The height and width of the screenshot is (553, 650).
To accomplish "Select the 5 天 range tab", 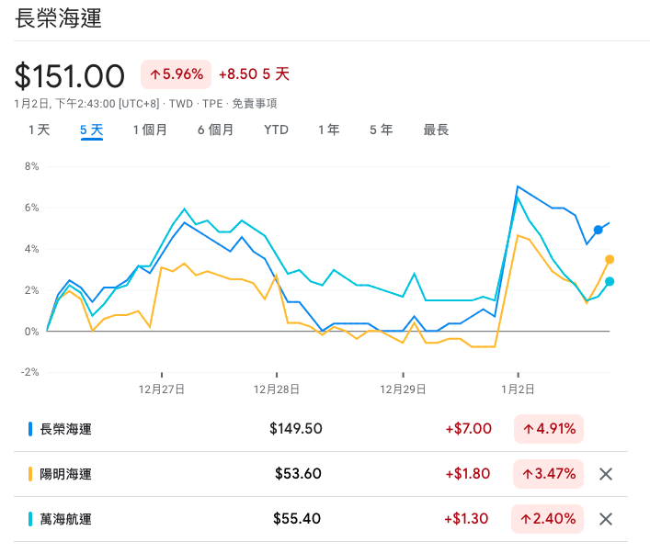I will click(x=92, y=130).
